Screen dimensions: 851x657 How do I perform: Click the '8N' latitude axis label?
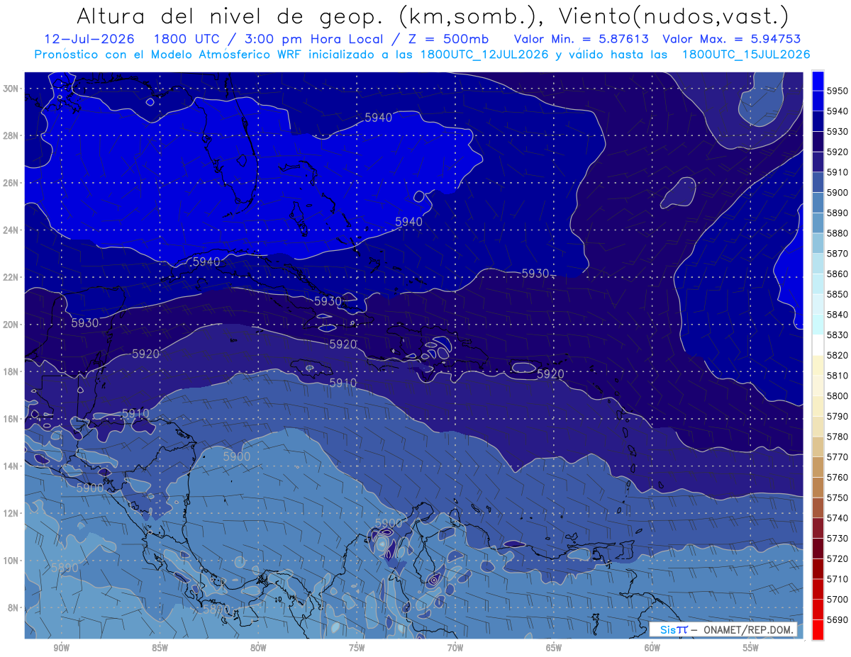point(12,608)
